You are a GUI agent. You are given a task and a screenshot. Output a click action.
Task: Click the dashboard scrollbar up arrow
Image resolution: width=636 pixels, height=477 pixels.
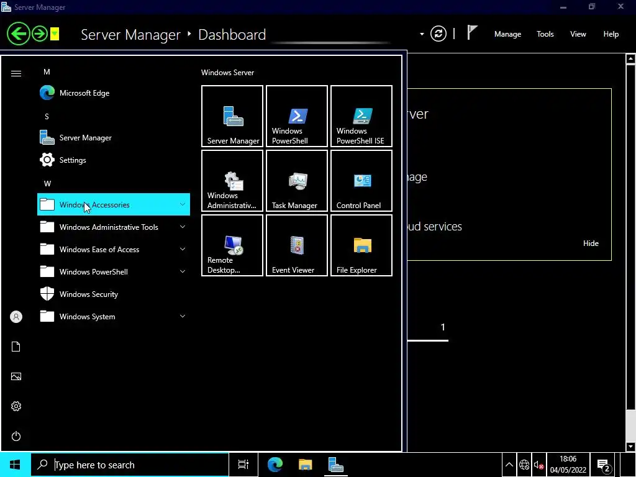(x=630, y=59)
